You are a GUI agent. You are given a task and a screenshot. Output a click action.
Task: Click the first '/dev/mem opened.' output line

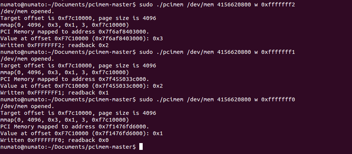[x=27, y=11]
